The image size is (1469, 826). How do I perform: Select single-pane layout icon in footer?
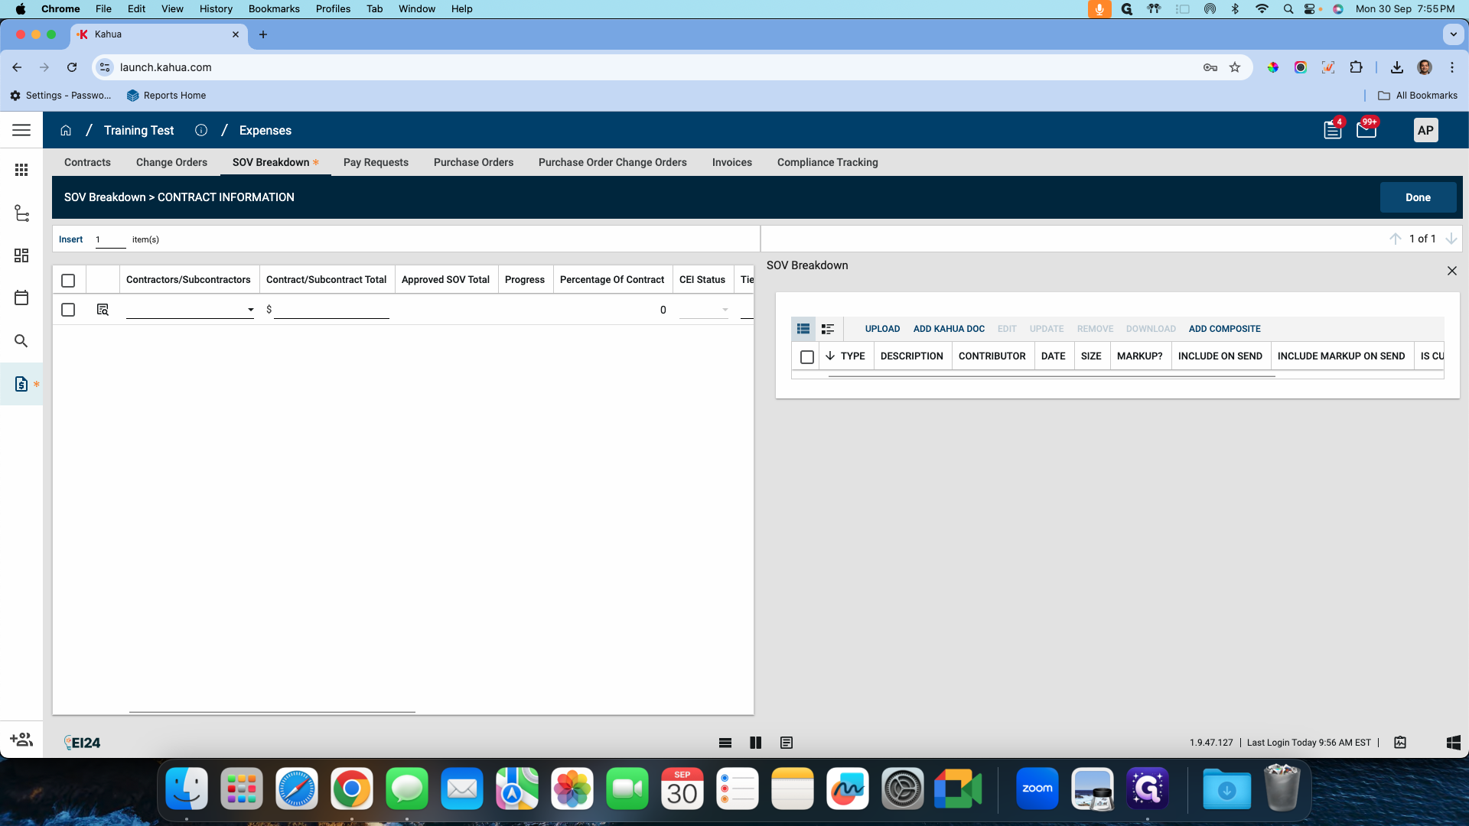pos(725,743)
